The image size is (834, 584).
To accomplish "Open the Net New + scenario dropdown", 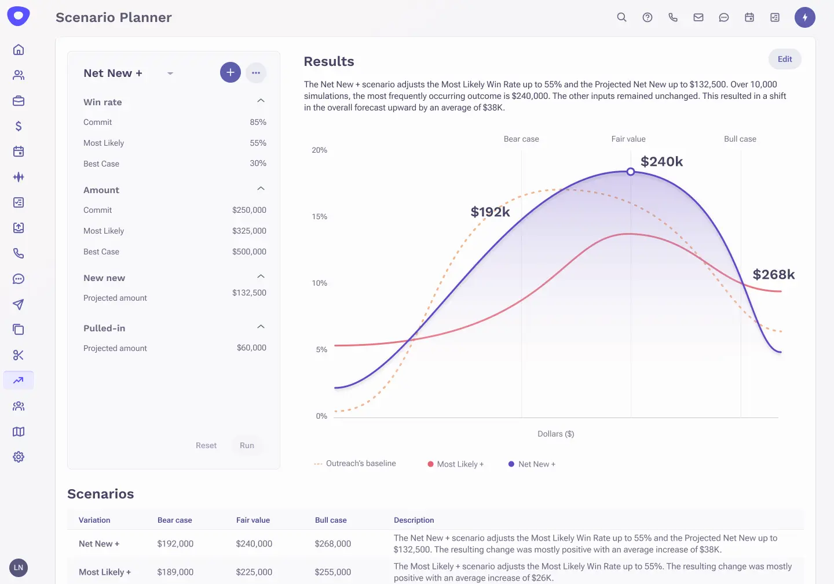I will [x=170, y=73].
